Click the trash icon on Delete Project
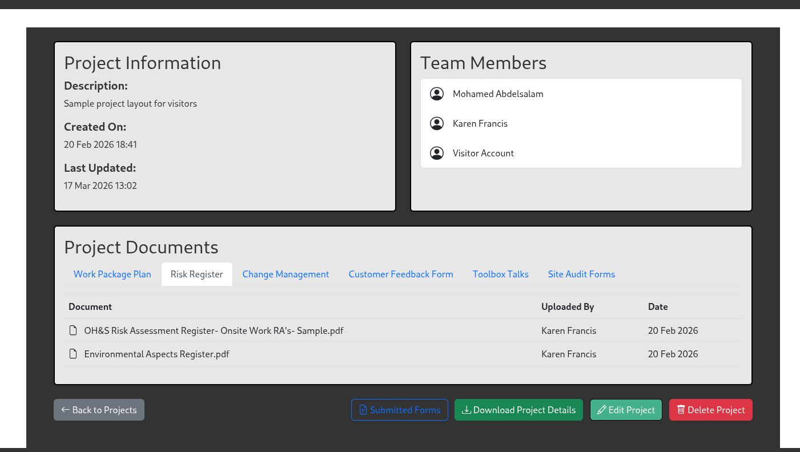Screen dimensions: 800x452 tap(681, 410)
